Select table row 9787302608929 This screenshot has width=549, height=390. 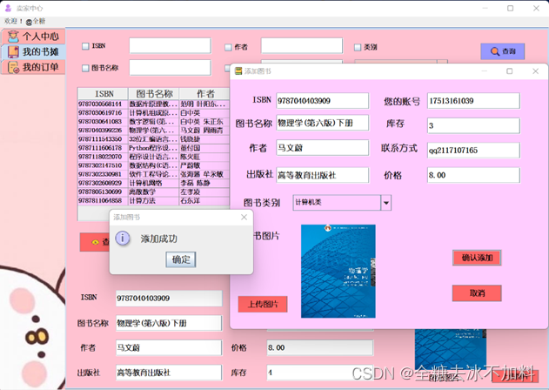[x=154, y=183]
